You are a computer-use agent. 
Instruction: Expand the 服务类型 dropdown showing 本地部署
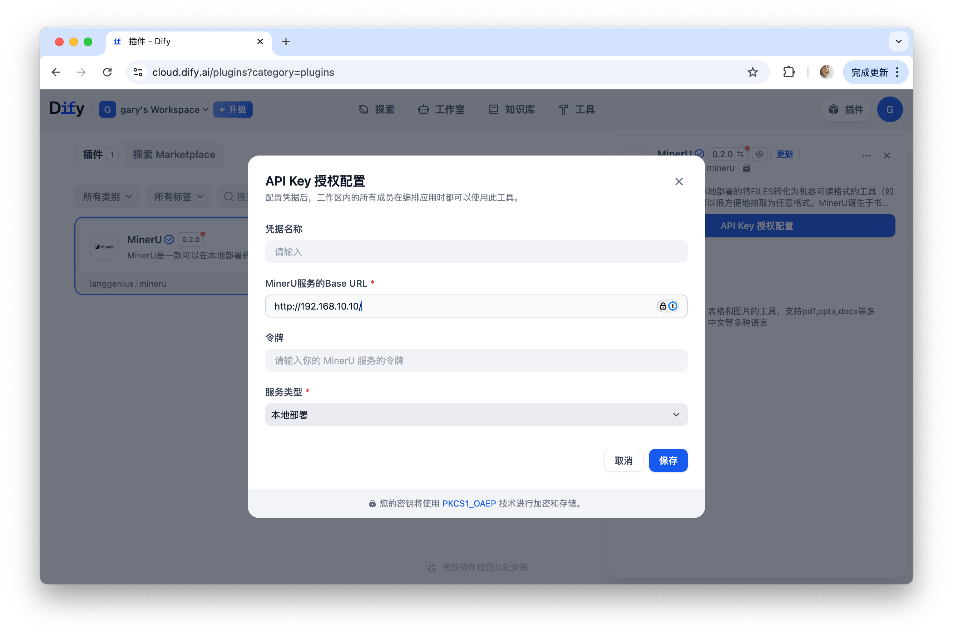(476, 415)
